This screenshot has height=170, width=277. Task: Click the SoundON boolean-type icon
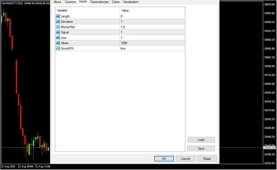58,48
